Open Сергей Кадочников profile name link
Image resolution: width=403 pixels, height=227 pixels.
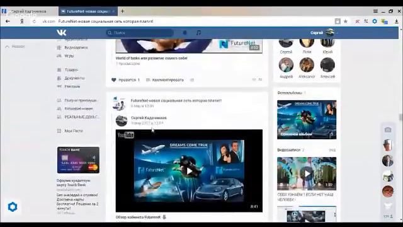click(149, 118)
